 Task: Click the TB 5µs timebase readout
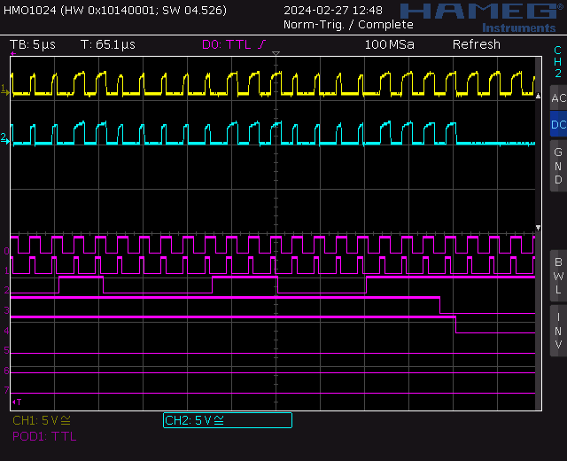[35, 44]
